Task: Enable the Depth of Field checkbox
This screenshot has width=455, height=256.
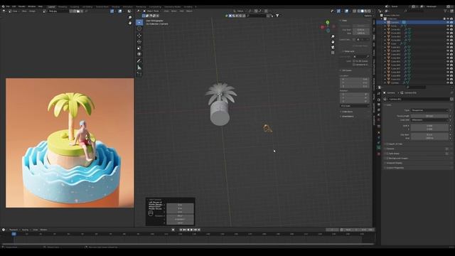Action: 387,144
